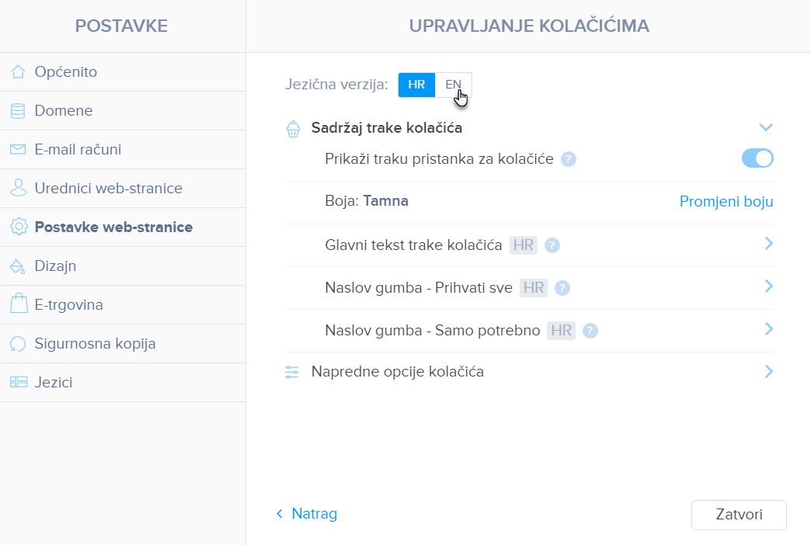This screenshot has width=811, height=545.
Task: Click the Napredne opcije kolačića label
Action: (398, 372)
